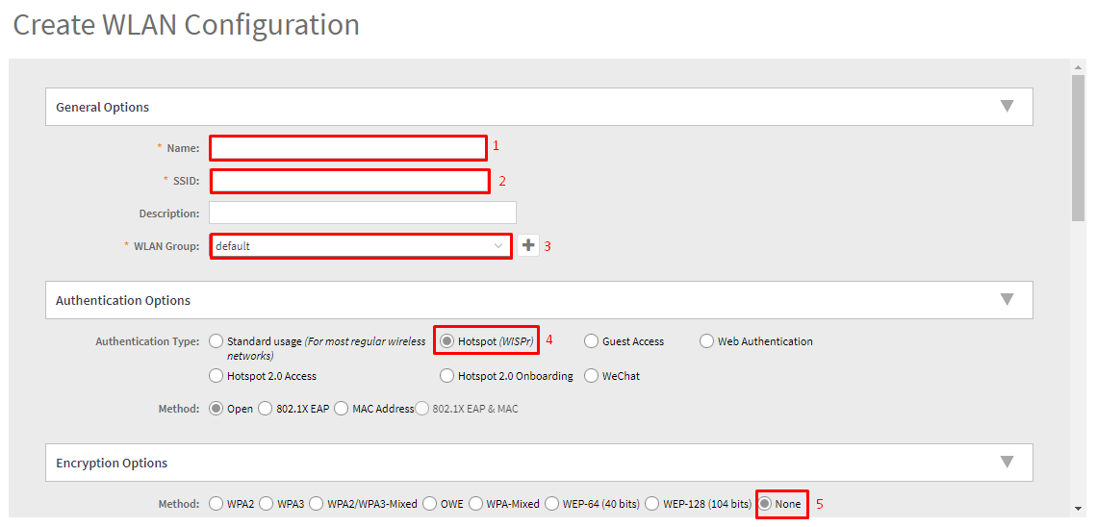The image size is (1096, 527).
Task: Select WeChat authentication type
Action: point(591,376)
